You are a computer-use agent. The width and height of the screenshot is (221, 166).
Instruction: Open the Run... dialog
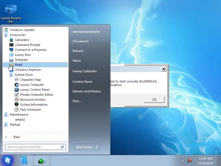click(77, 101)
